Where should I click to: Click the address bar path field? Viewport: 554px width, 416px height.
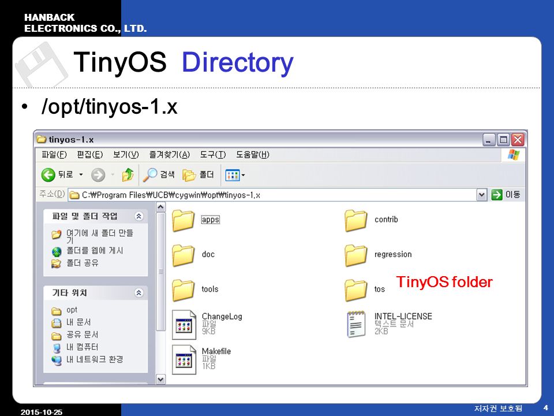272,195
